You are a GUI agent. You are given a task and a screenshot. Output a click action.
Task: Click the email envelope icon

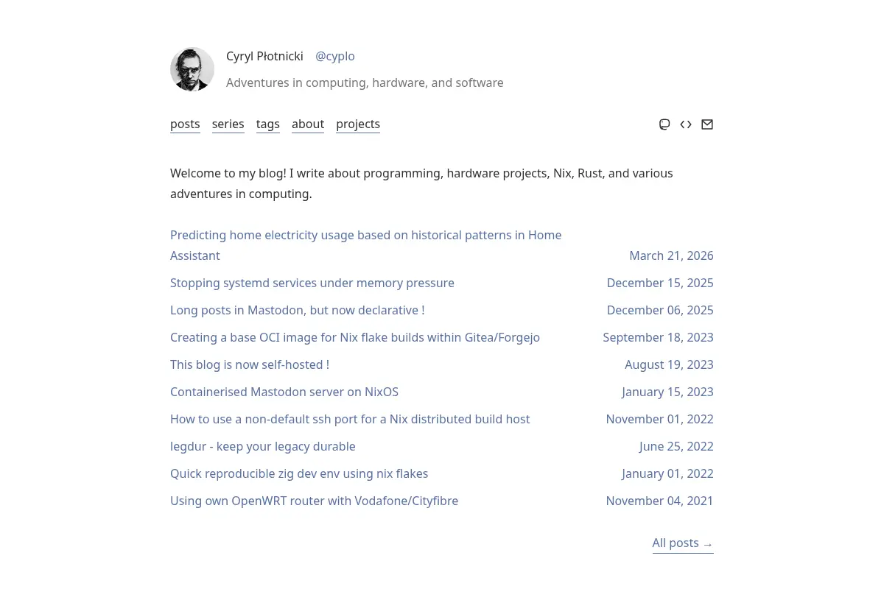coord(707,124)
